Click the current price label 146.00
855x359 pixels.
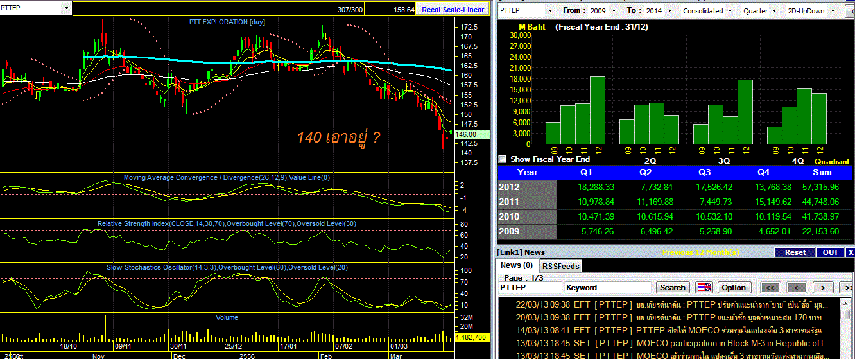(x=471, y=134)
